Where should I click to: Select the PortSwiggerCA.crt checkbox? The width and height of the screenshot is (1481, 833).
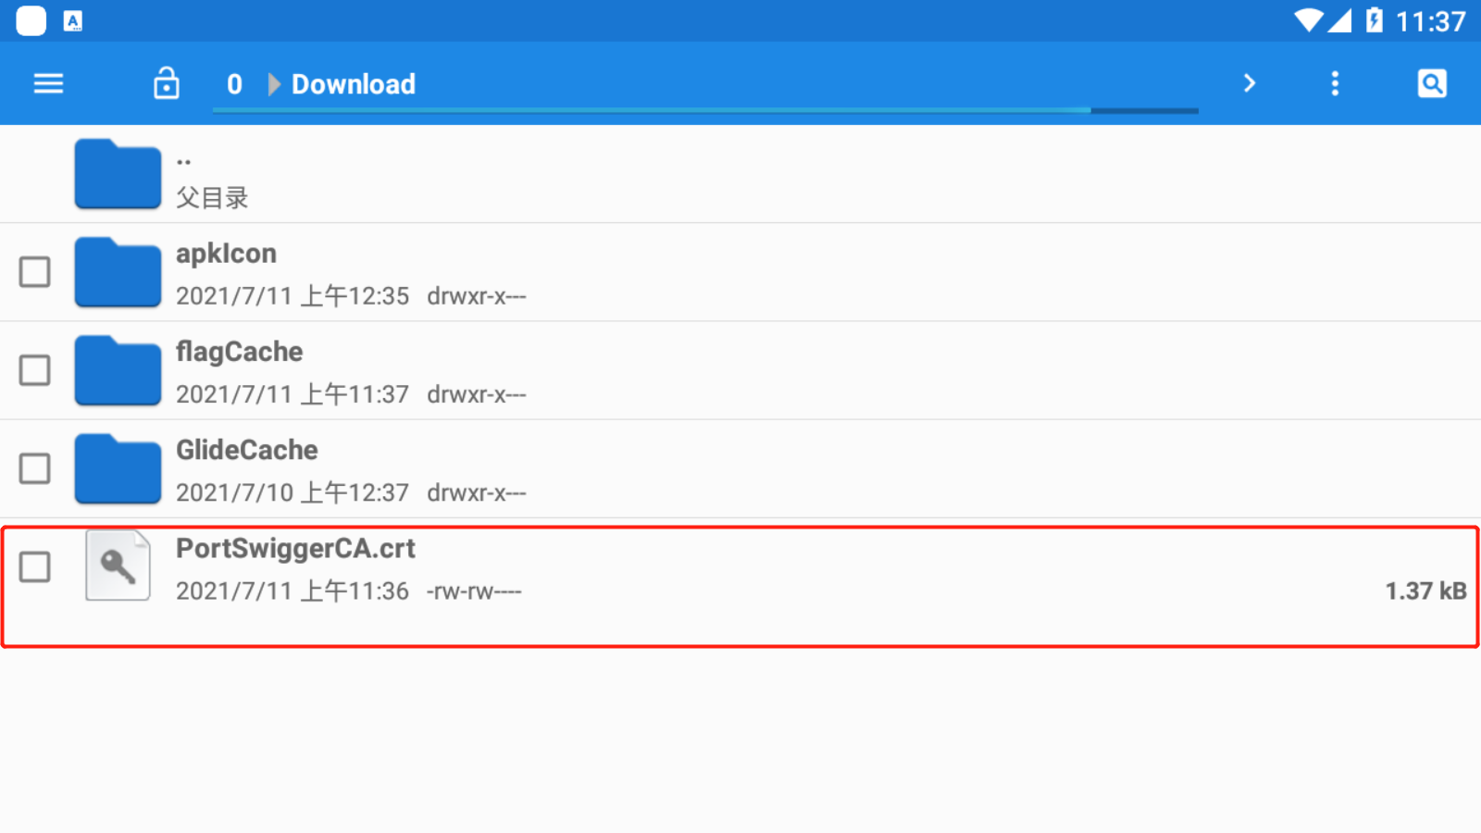35,566
